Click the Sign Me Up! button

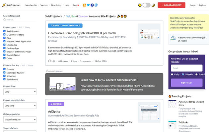(x=186, y=83)
